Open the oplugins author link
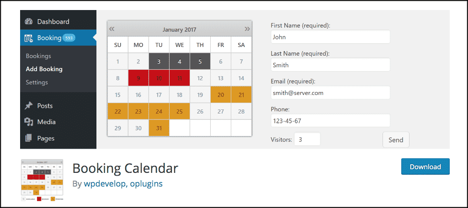The image size is (468, 208). pos(147,184)
